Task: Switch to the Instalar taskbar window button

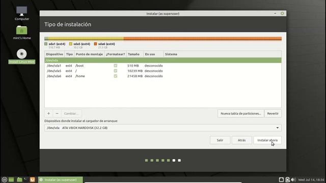Action: (x=61, y=179)
